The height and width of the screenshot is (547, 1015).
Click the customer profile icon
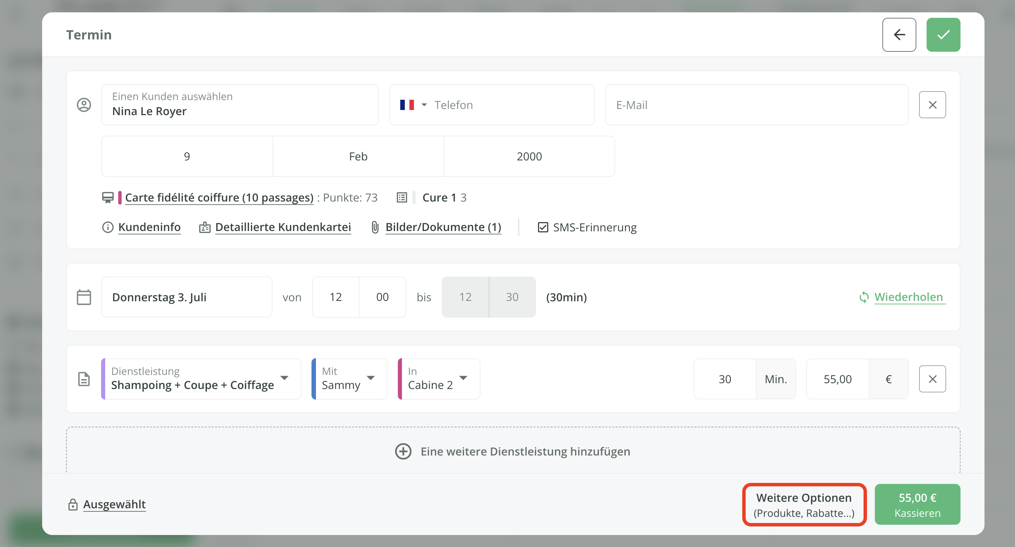[x=84, y=105]
